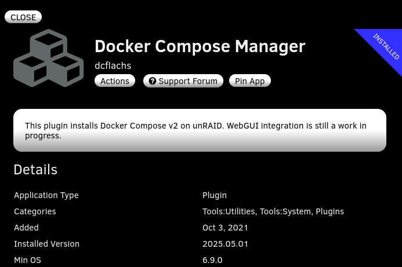Click the Min OS label
Viewport: 402px width, 267px height.
click(27, 260)
